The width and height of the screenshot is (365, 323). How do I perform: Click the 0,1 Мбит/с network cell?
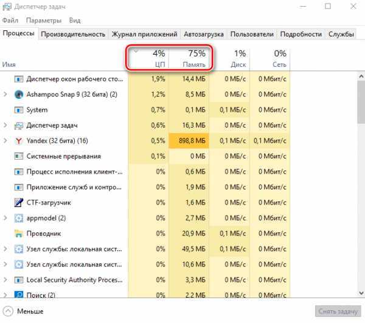(x=269, y=141)
